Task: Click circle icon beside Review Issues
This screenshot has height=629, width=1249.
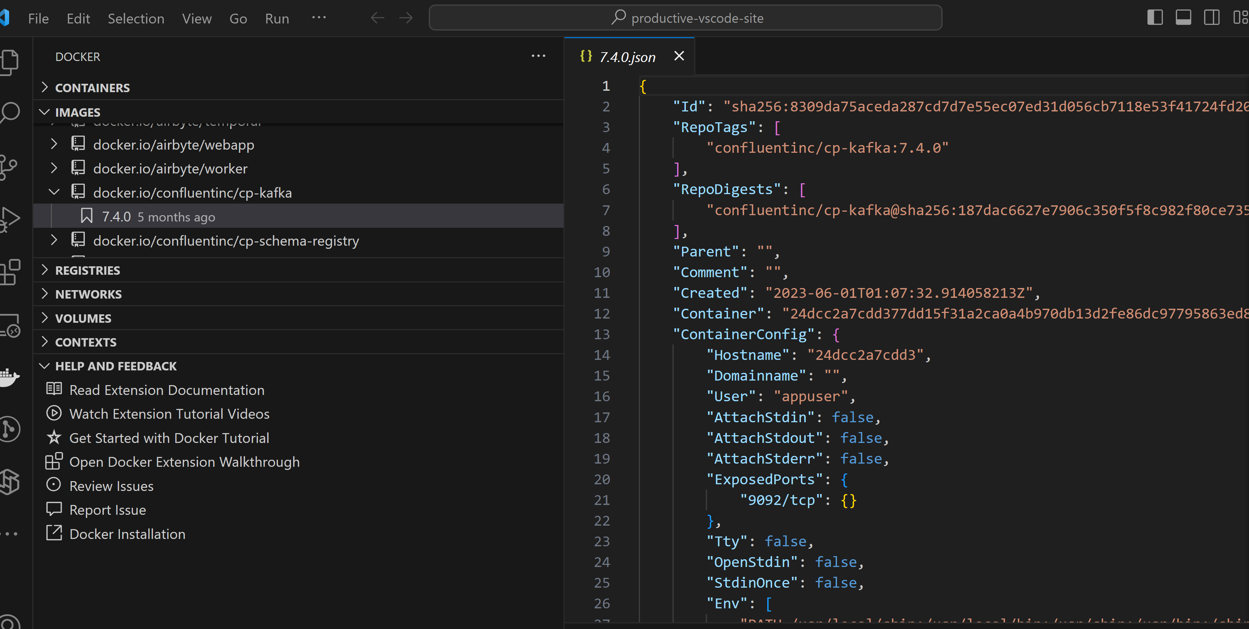Action: tap(53, 485)
